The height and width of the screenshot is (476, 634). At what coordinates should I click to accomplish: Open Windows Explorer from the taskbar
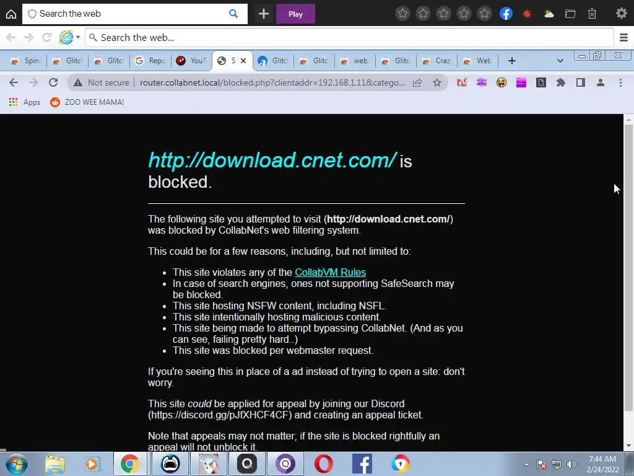coord(55,464)
